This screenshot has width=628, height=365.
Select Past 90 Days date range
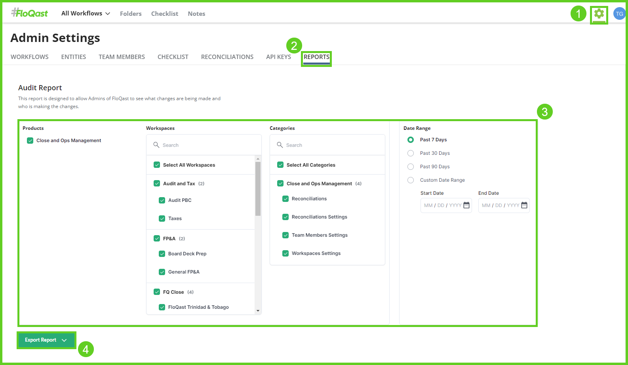[x=411, y=167]
